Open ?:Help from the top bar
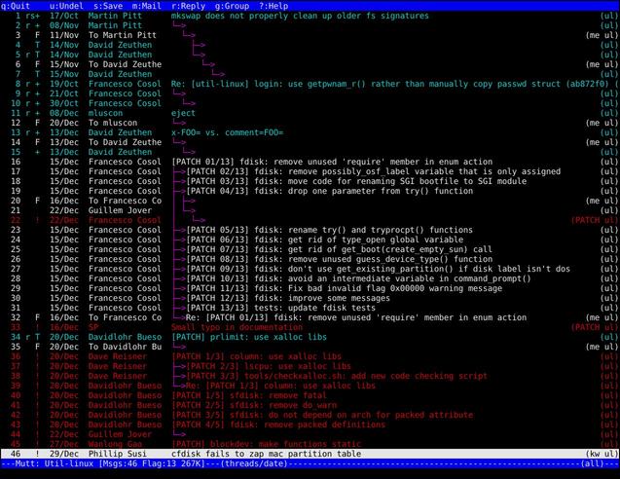The width and height of the screenshot is (620, 479). [x=269, y=6]
